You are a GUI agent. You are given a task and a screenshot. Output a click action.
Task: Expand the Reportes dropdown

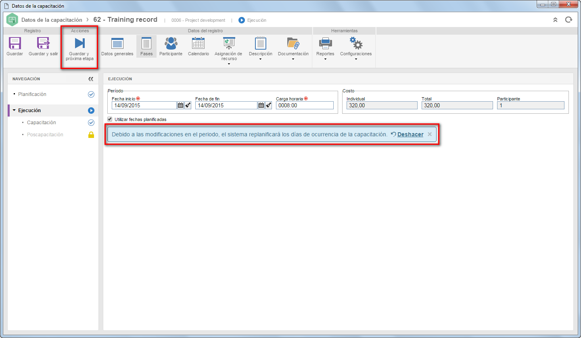click(x=325, y=49)
